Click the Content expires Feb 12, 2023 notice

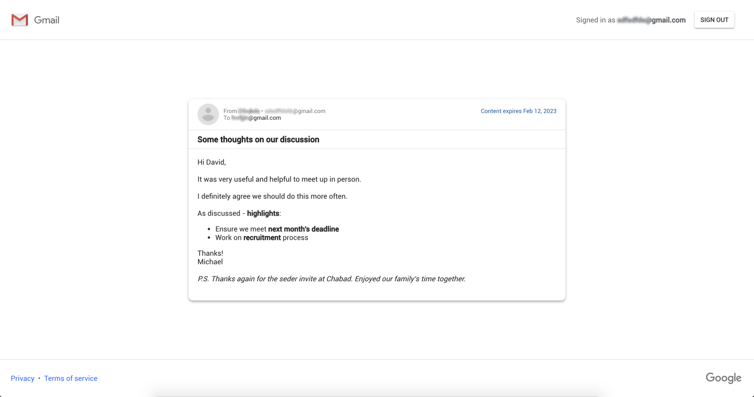pos(518,111)
